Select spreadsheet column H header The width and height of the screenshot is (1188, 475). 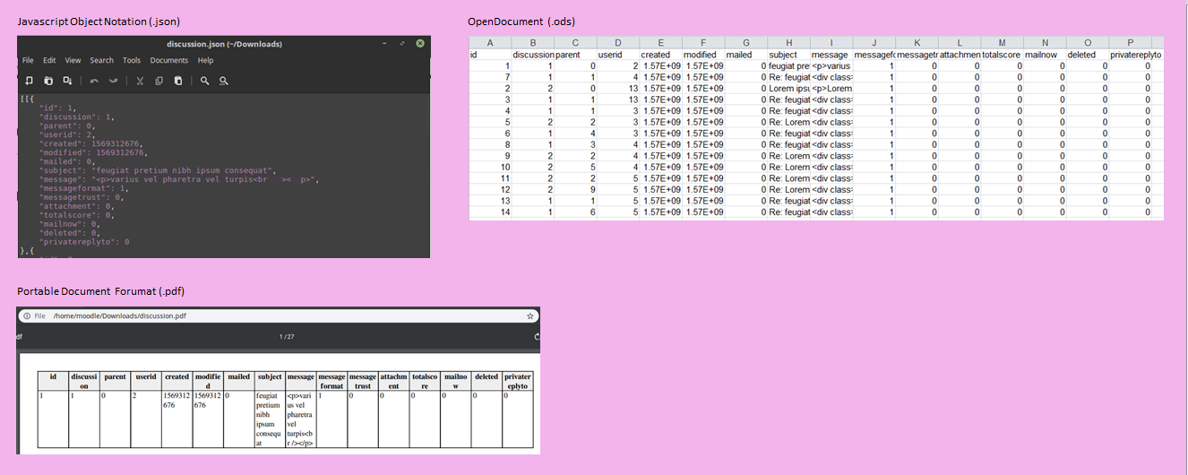point(789,43)
